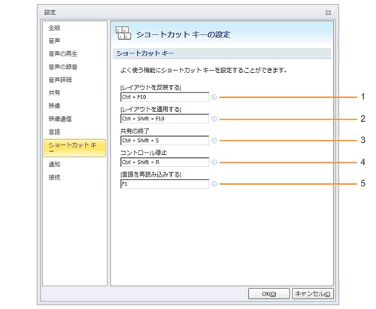Click info icon beside Ctrl + Shift + R field

coord(214,162)
